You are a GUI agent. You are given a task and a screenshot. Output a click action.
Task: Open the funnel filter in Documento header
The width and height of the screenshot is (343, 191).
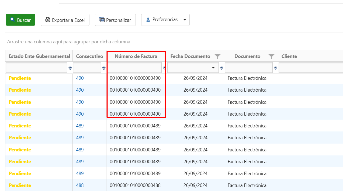[x=271, y=56]
